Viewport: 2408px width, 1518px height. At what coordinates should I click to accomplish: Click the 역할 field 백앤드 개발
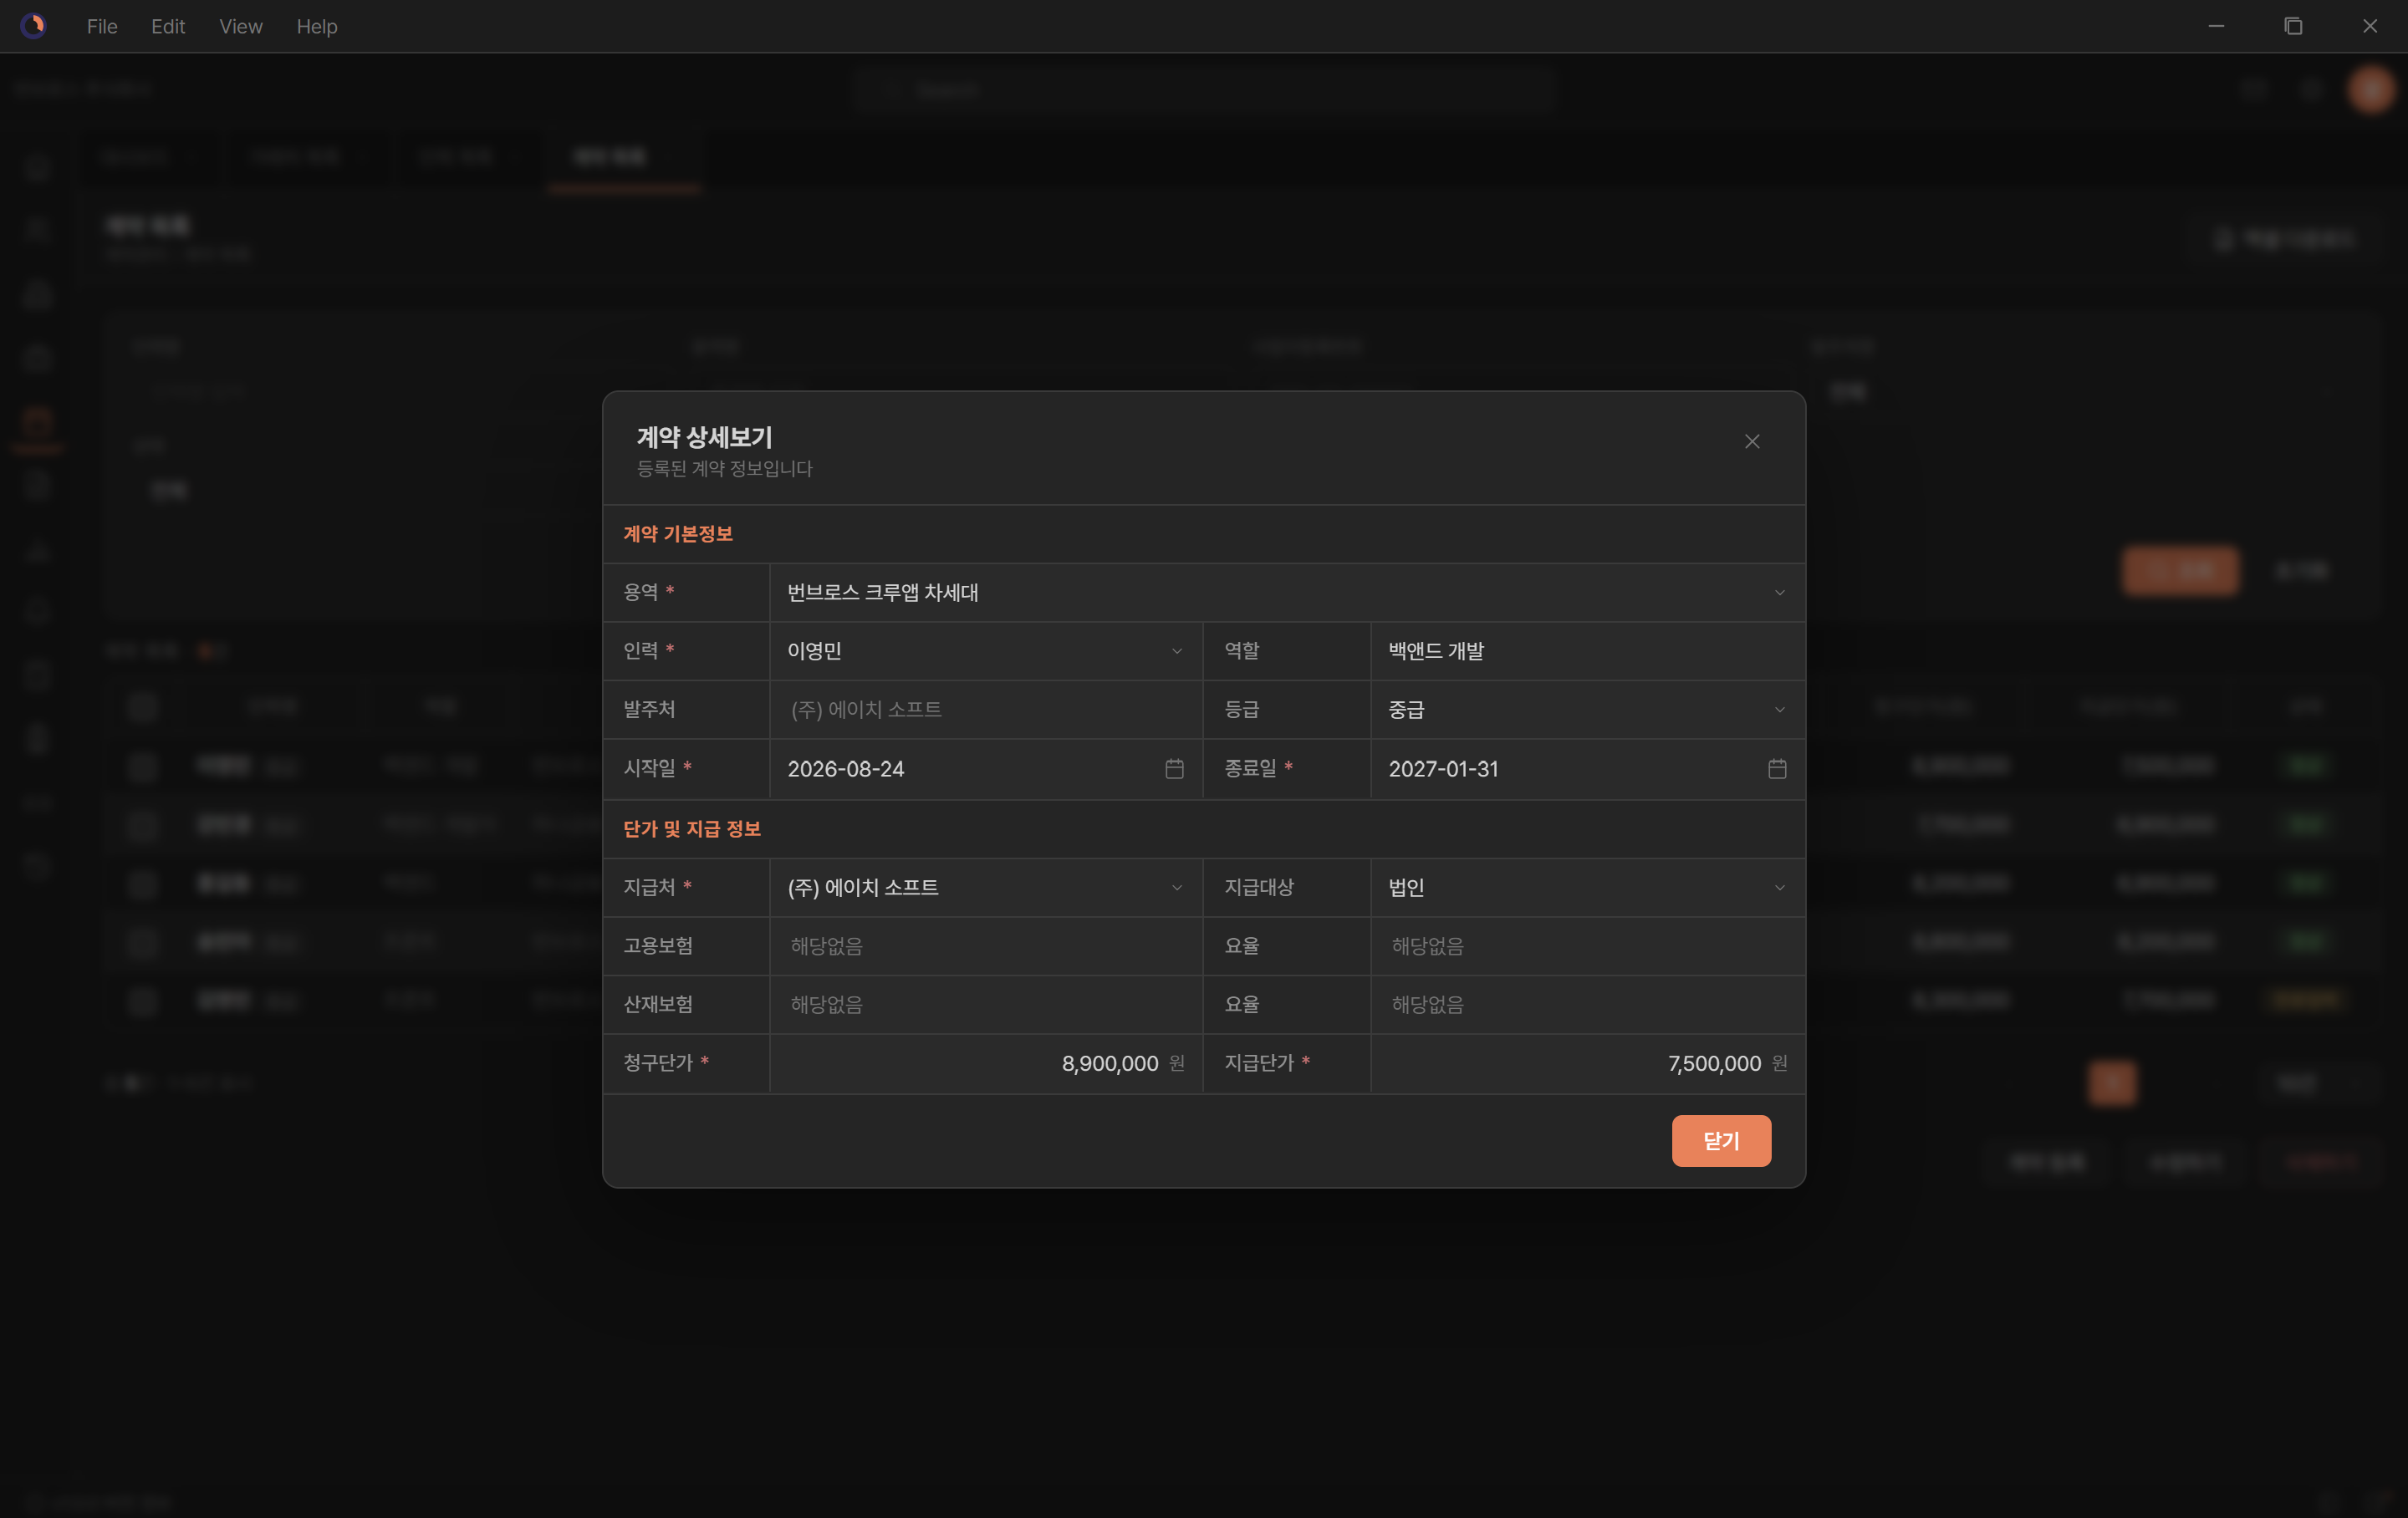(1587, 651)
